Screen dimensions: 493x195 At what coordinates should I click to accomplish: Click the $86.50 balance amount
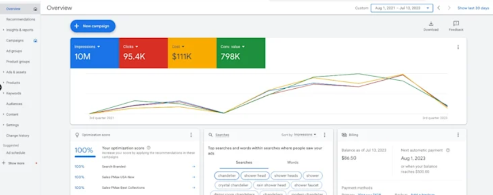coord(349,158)
